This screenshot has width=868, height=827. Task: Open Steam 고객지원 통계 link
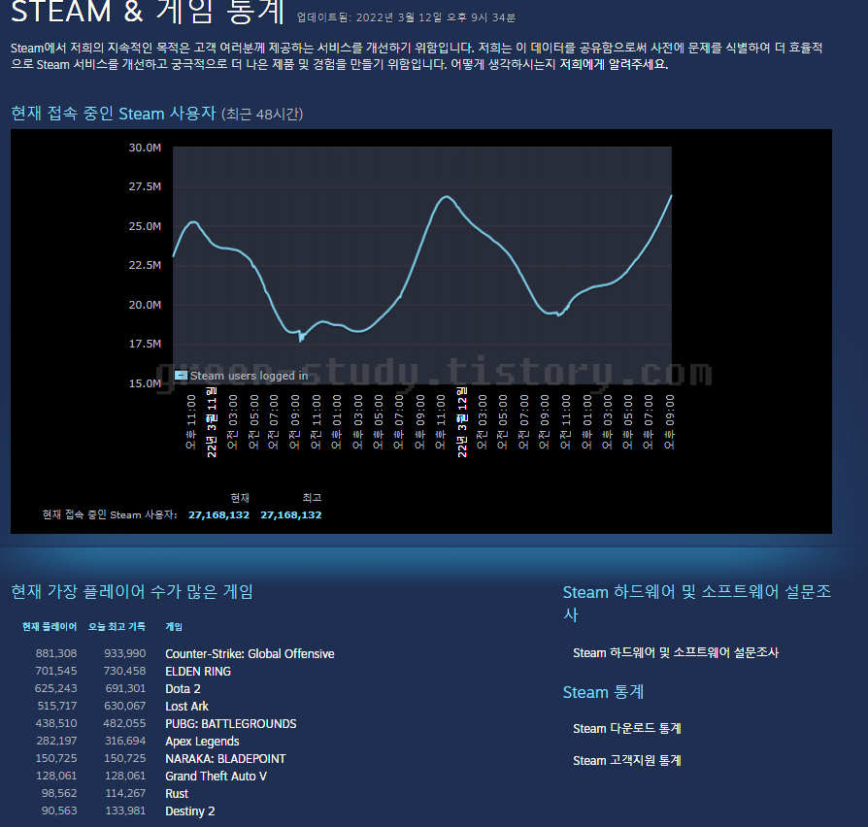626,761
